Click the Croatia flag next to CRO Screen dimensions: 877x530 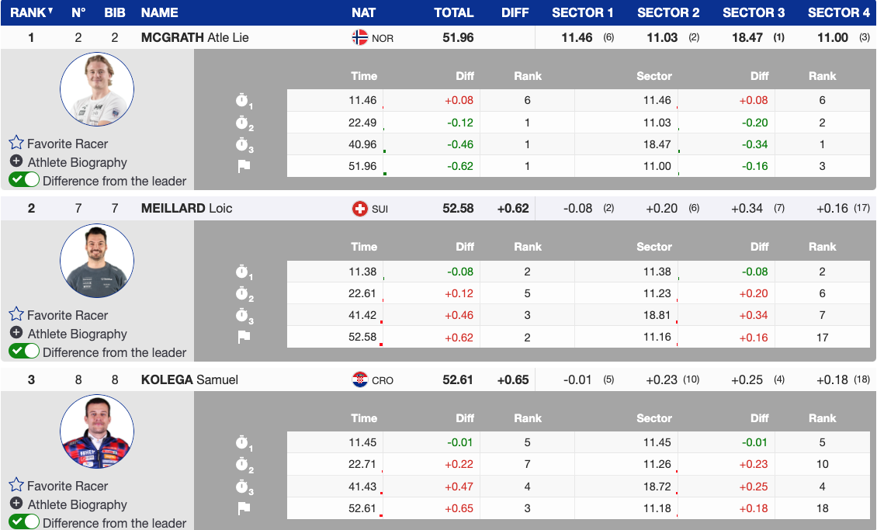tap(360, 379)
